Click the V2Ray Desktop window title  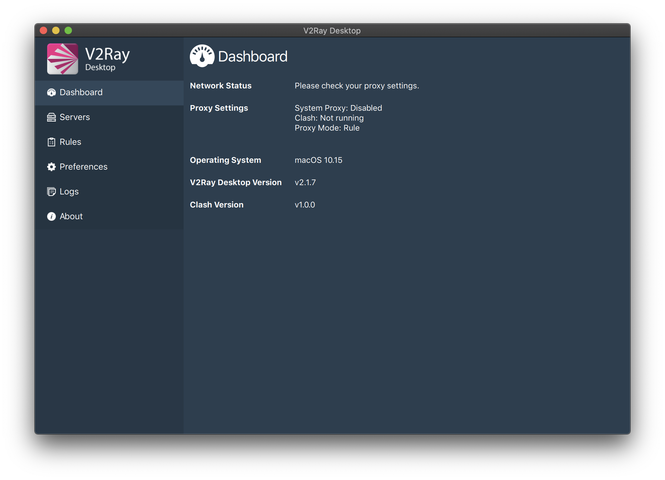click(x=332, y=31)
